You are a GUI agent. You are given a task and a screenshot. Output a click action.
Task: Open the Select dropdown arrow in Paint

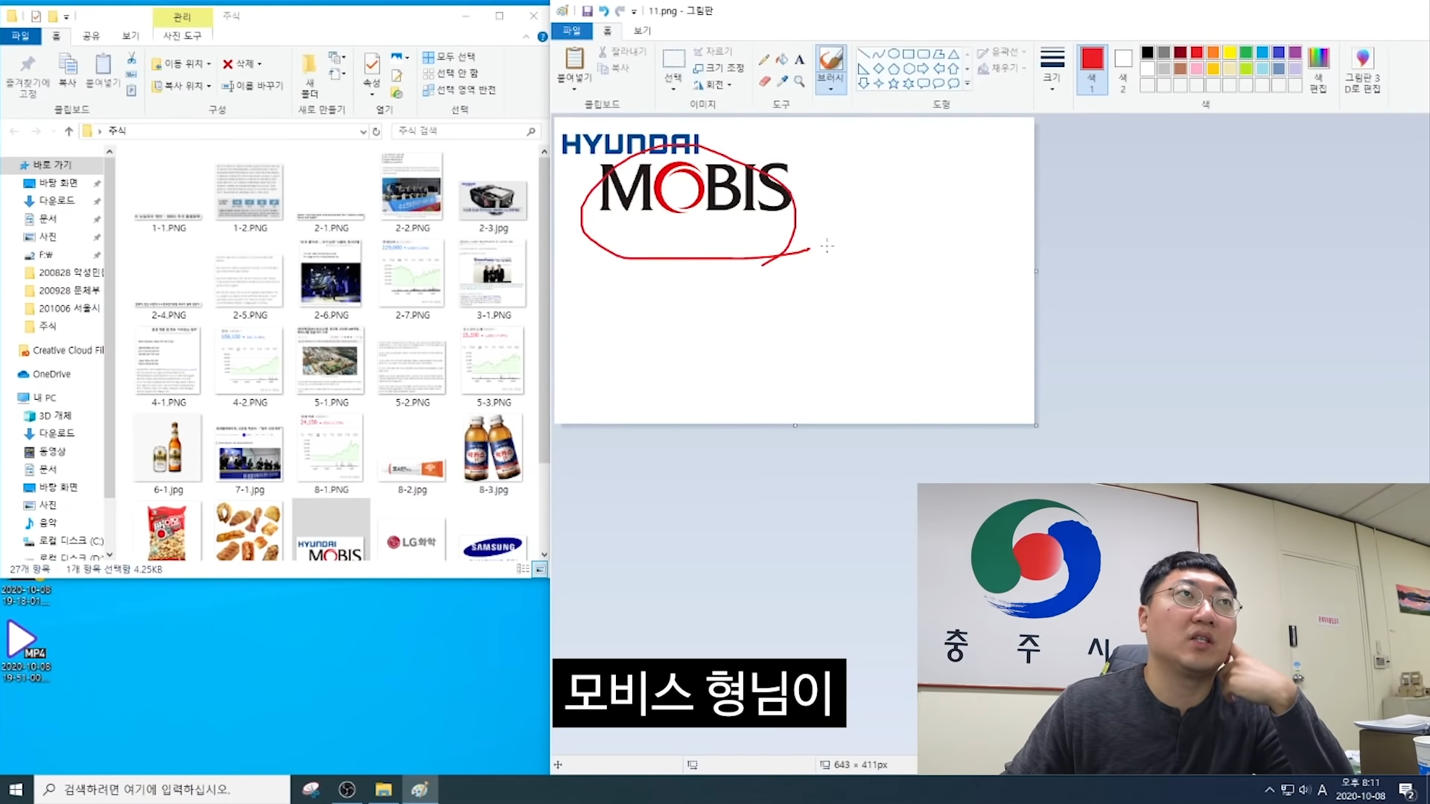tap(673, 88)
